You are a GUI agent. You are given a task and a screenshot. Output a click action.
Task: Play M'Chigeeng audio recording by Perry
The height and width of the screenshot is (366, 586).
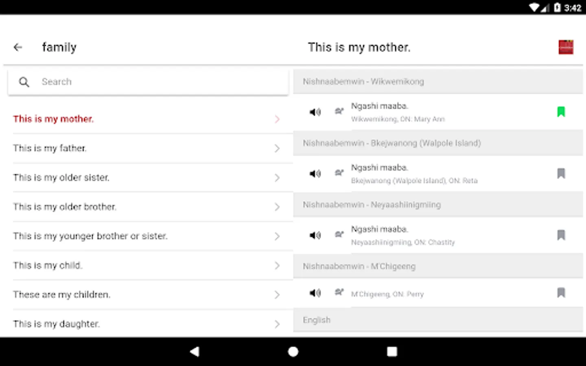pyautogui.click(x=315, y=293)
